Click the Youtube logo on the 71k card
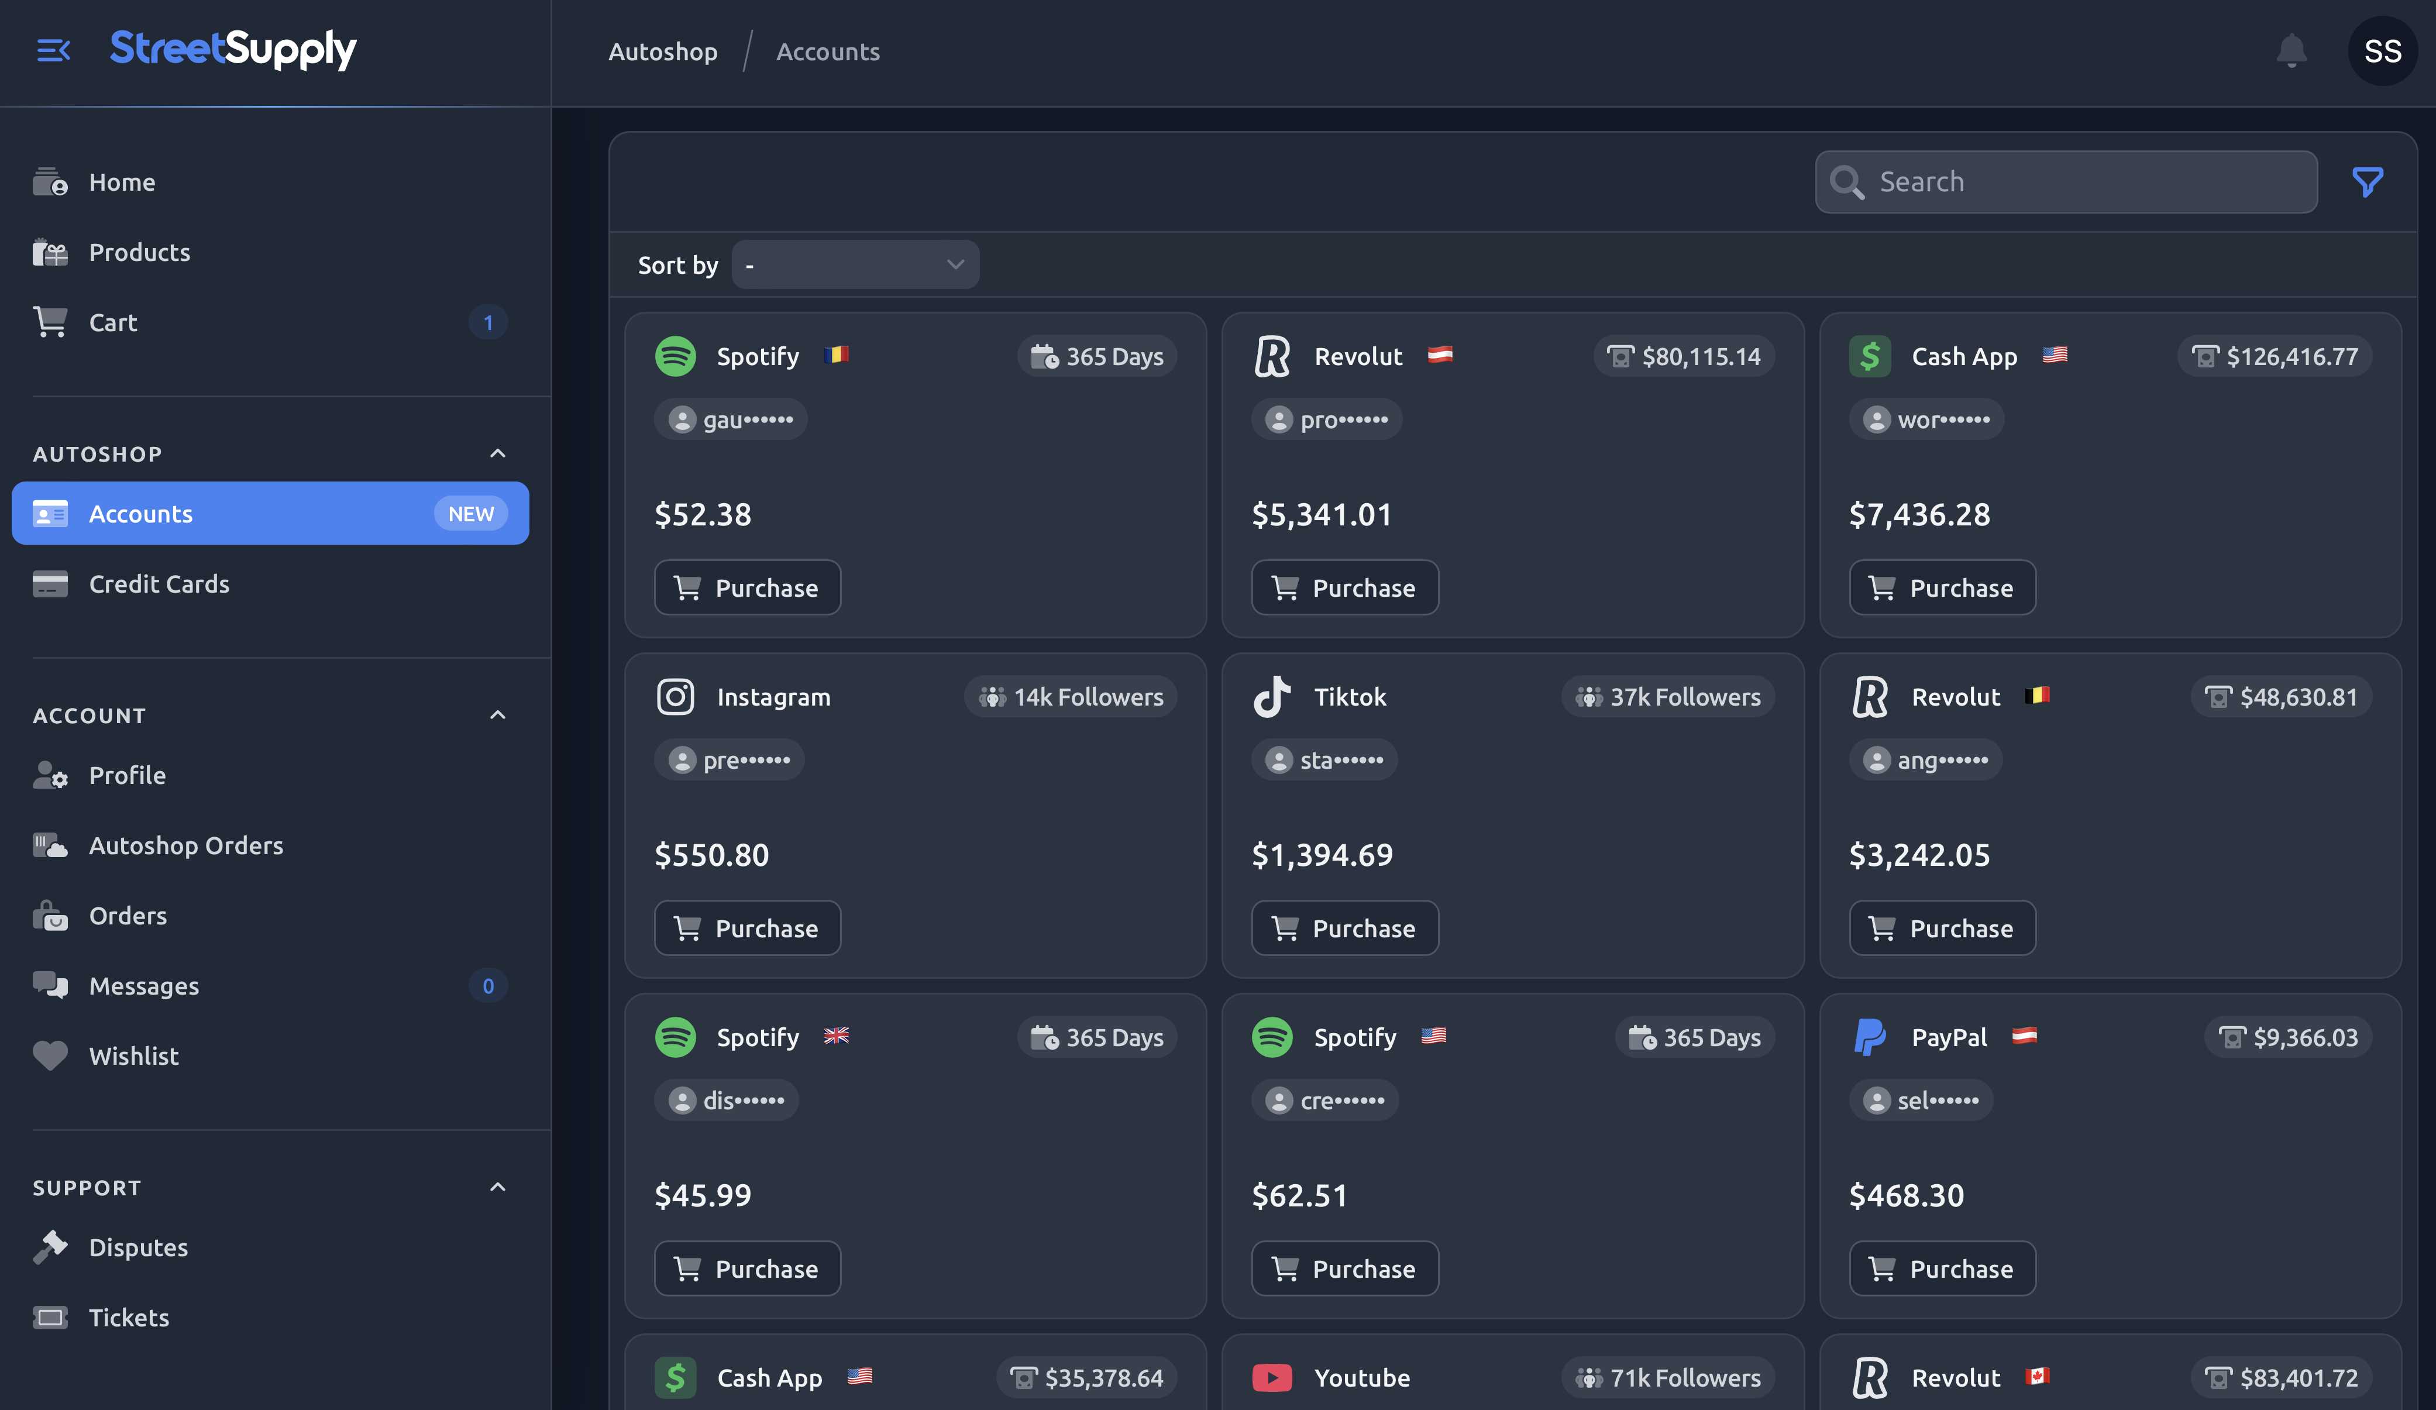Screen dimensions: 2436x1410 pos(1272,1377)
